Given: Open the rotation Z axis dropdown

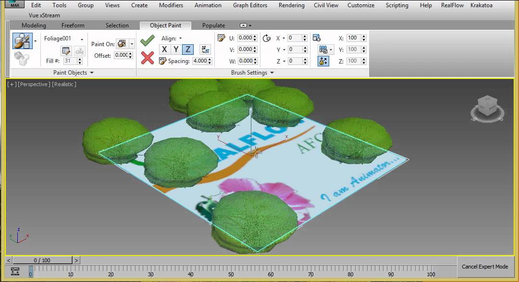Looking at the screenshot, I should click(284, 61).
